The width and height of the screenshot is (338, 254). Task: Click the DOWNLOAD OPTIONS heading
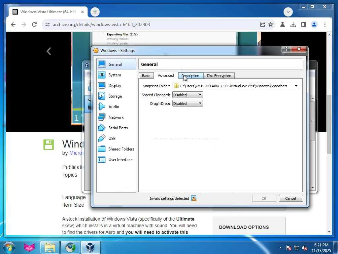pos(244,227)
